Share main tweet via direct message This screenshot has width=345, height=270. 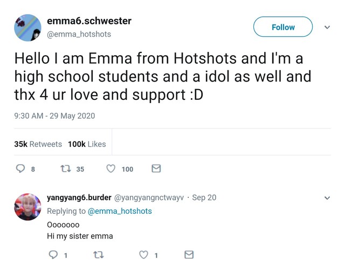click(156, 169)
